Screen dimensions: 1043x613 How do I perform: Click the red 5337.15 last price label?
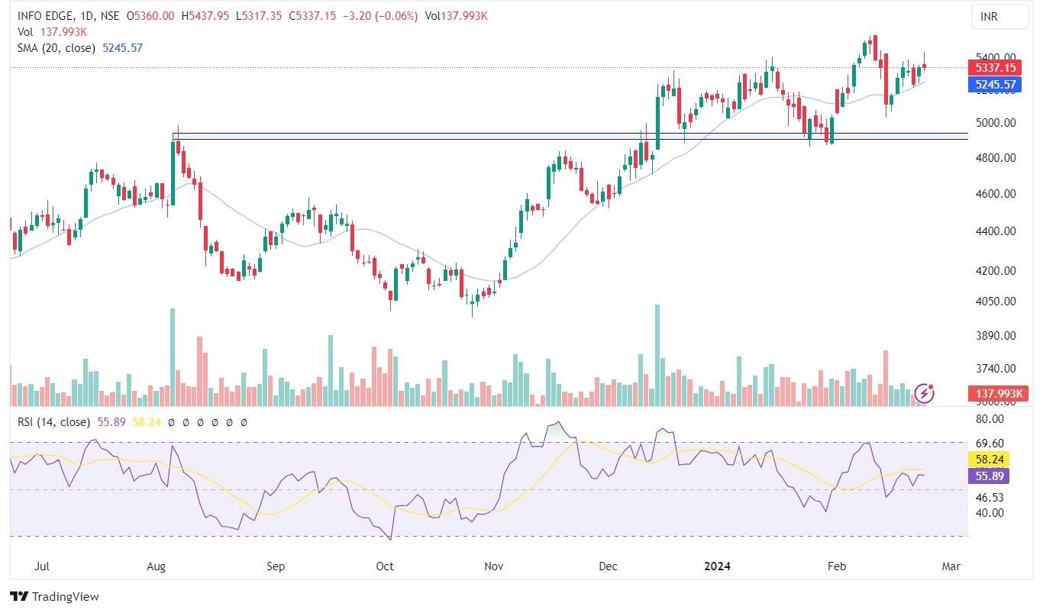pos(995,68)
